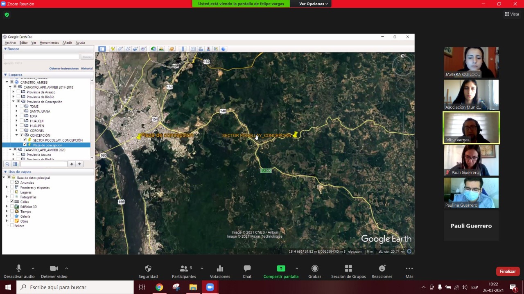Collapse the Lugares panel triangle

5,75
